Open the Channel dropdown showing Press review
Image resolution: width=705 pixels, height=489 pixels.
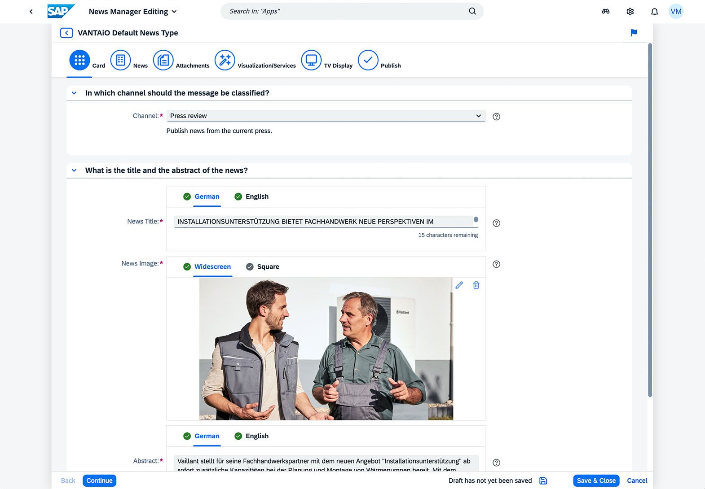326,116
